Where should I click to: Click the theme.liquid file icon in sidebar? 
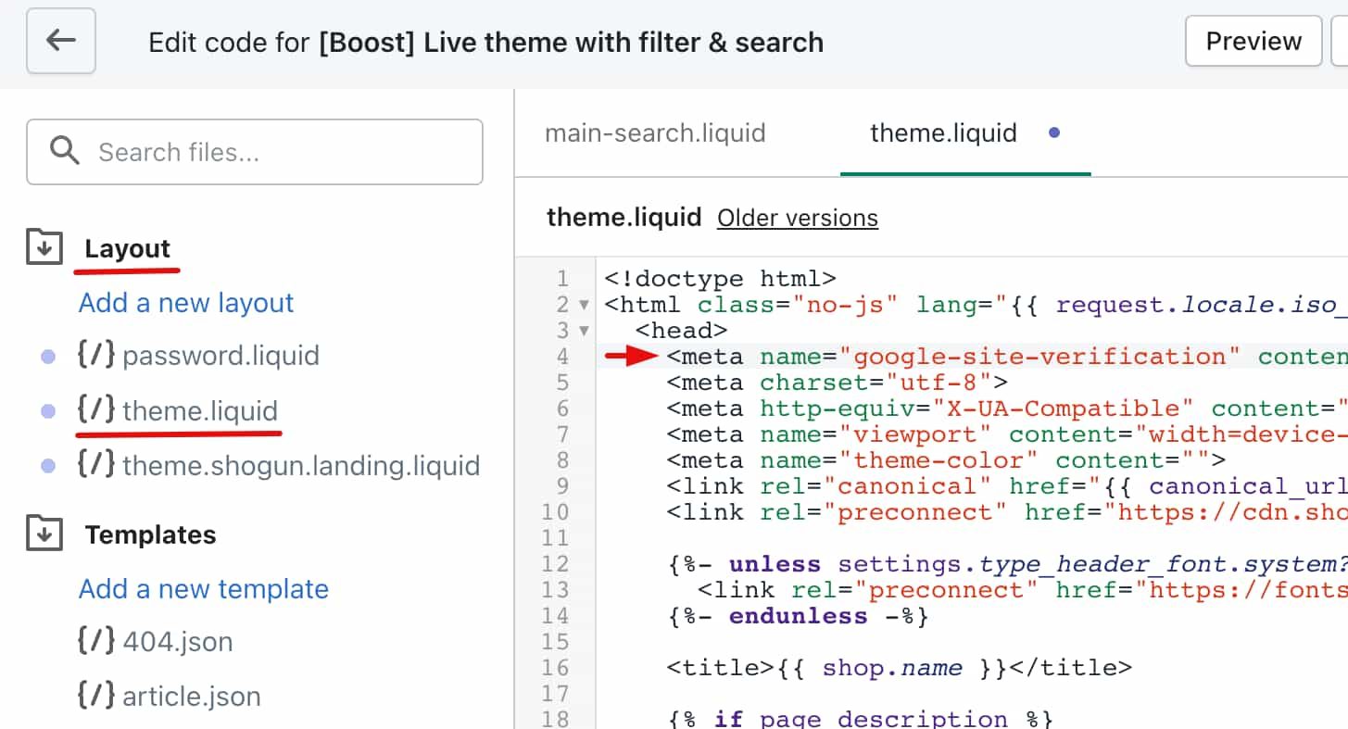pyautogui.click(x=97, y=410)
